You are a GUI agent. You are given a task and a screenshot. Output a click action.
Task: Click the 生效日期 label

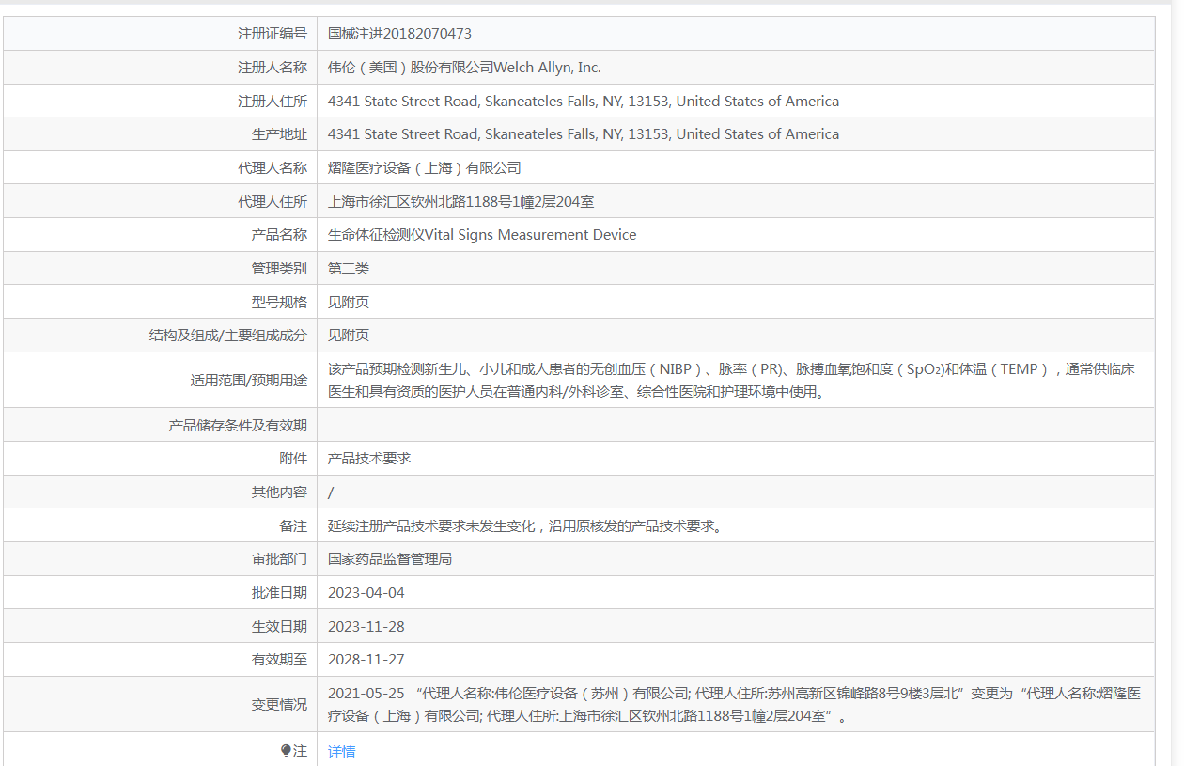(279, 627)
